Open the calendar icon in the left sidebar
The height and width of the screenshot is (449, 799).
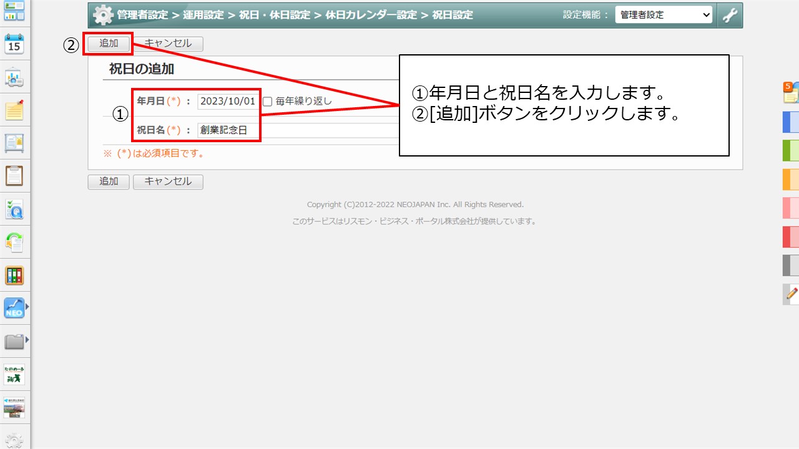pyautogui.click(x=14, y=44)
